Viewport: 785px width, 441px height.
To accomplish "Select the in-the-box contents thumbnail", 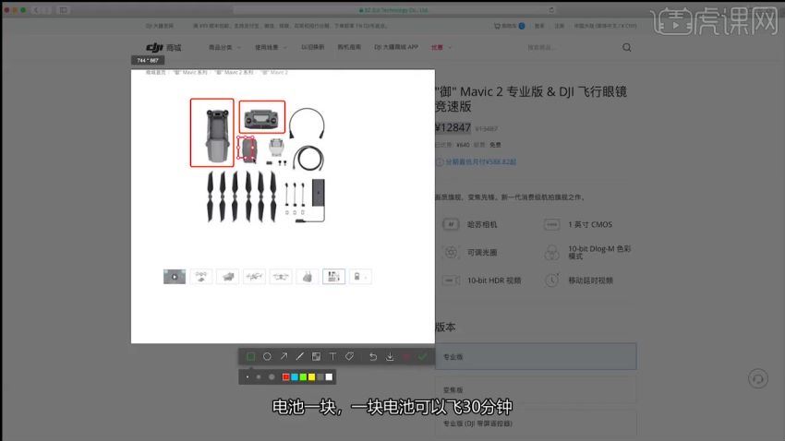I will [x=333, y=277].
